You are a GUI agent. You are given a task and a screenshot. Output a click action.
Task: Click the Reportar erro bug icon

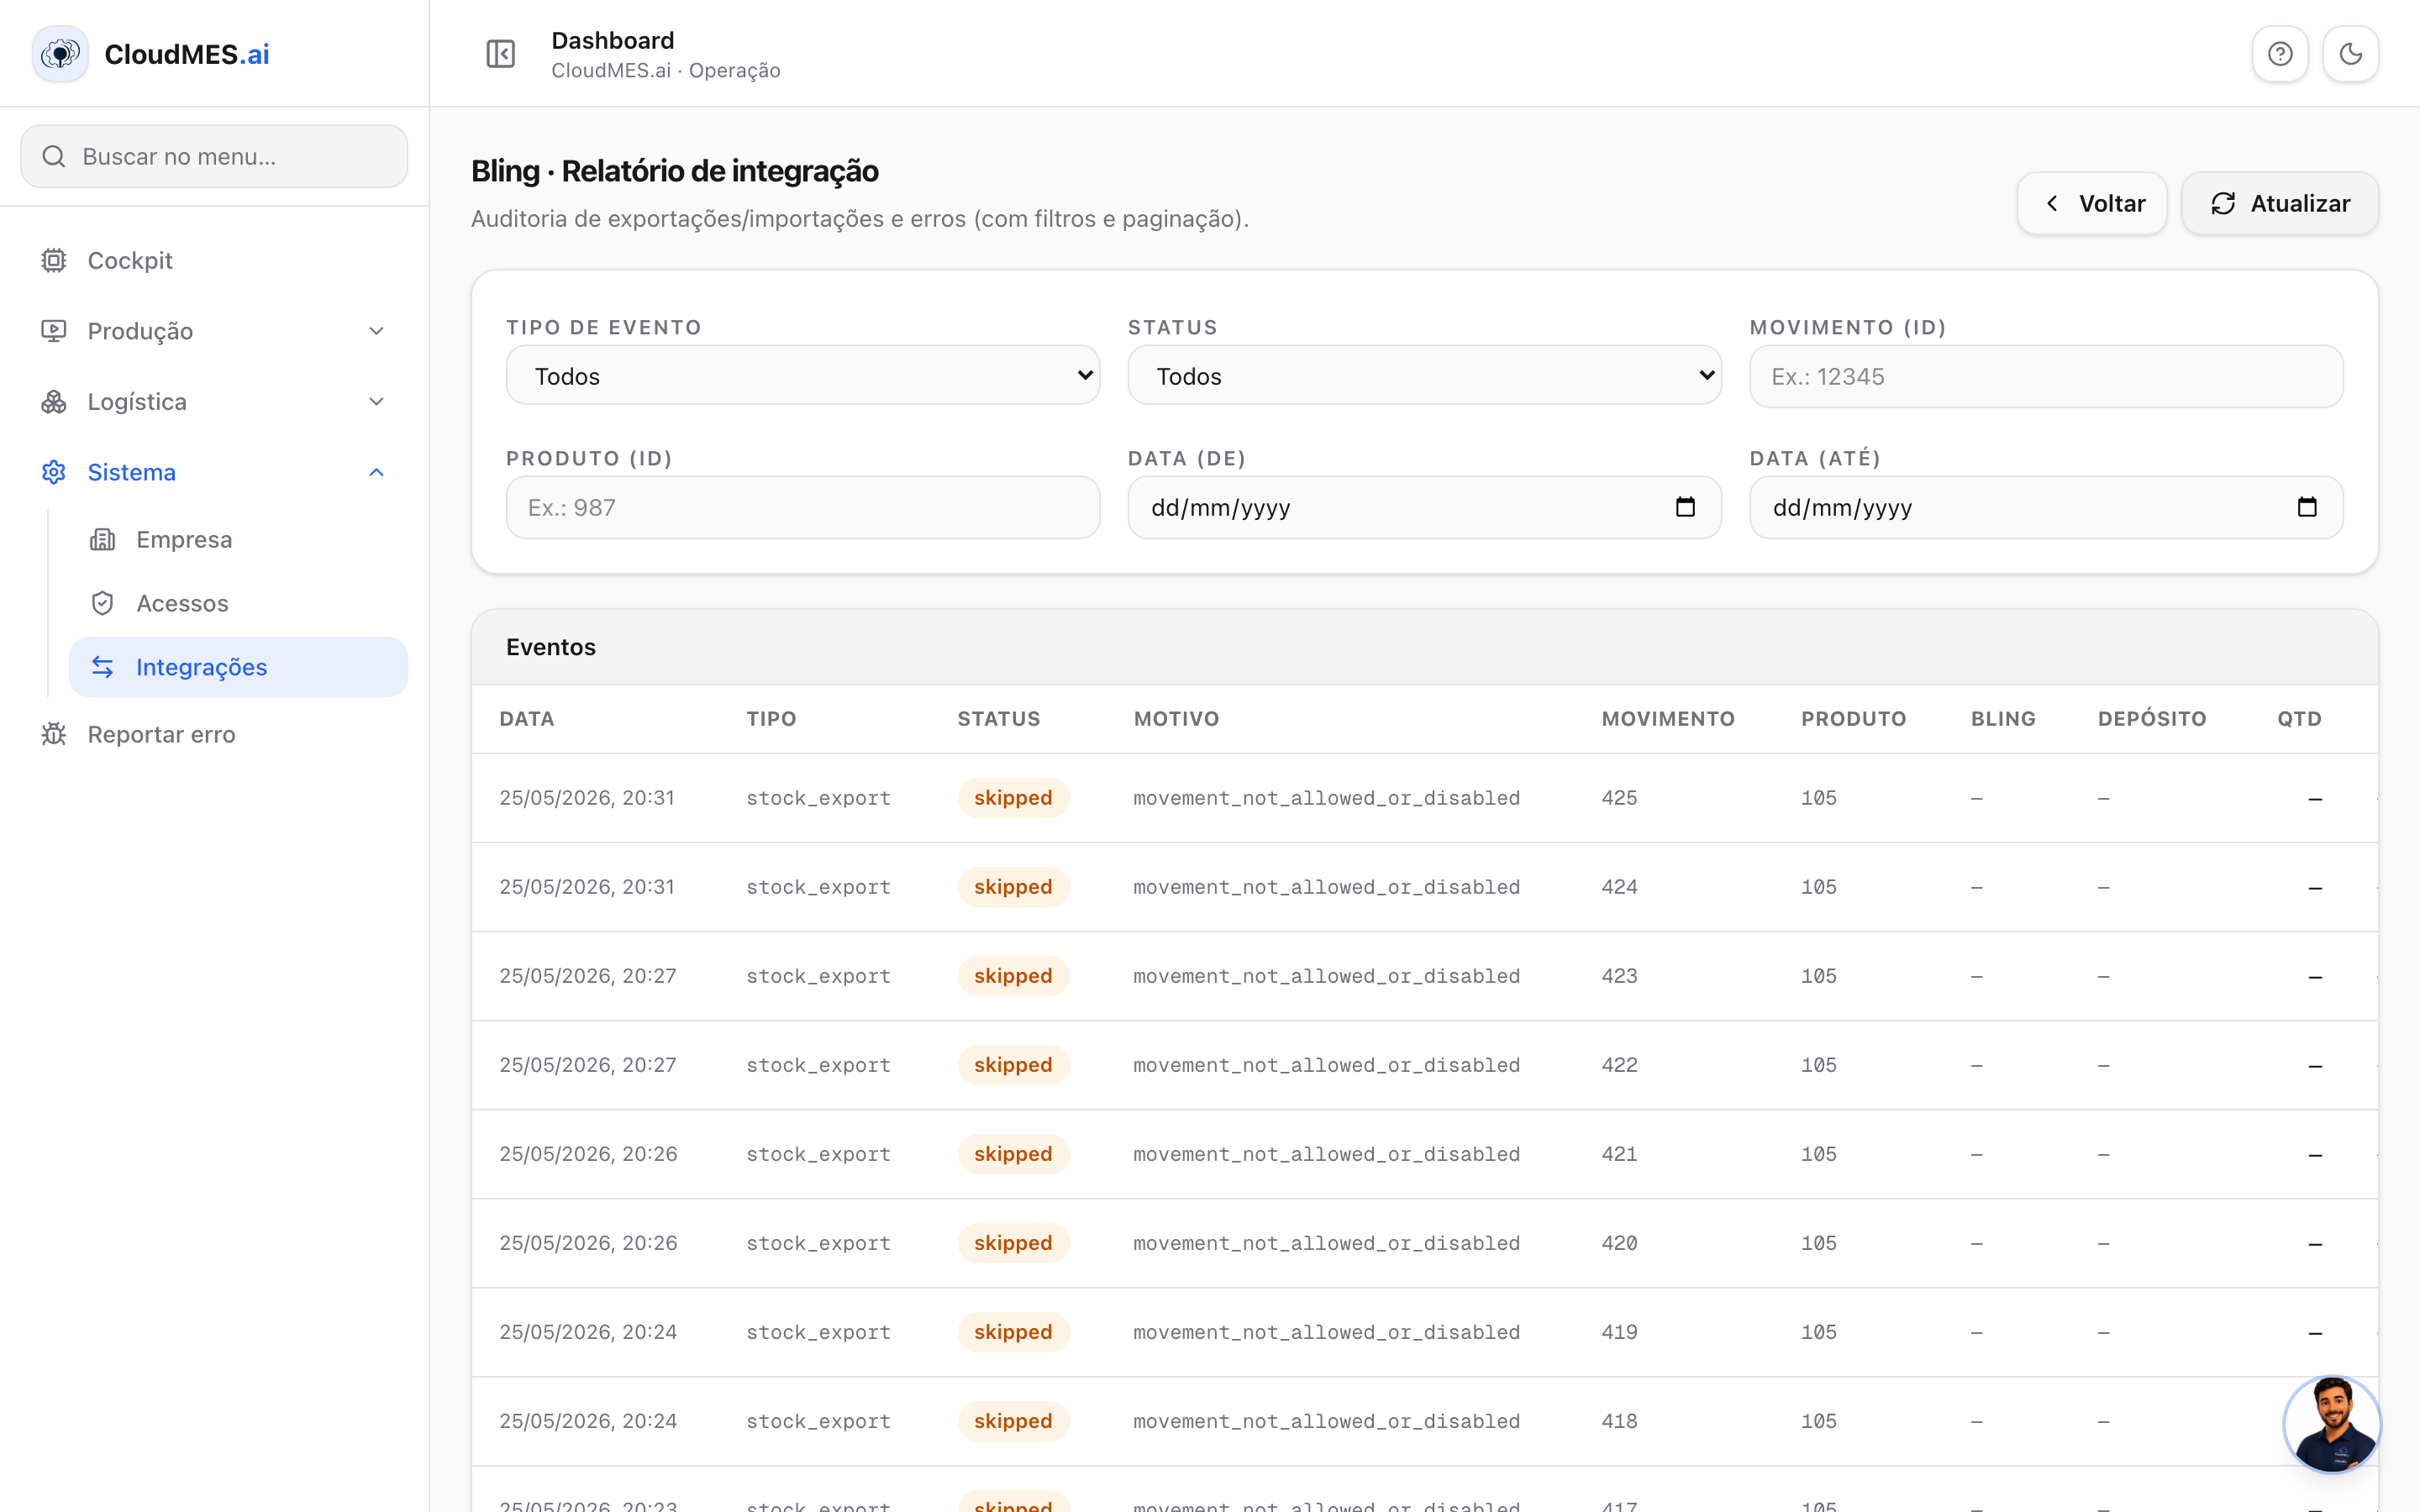(x=54, y=734)
